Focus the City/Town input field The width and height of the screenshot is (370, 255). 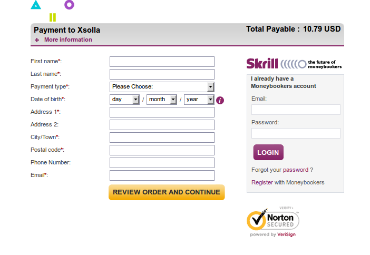point(162,138)
